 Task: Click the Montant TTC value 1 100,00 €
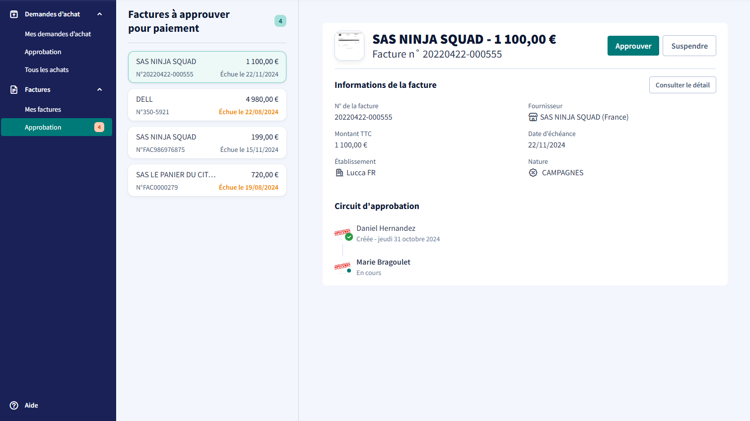click(351, 145)
